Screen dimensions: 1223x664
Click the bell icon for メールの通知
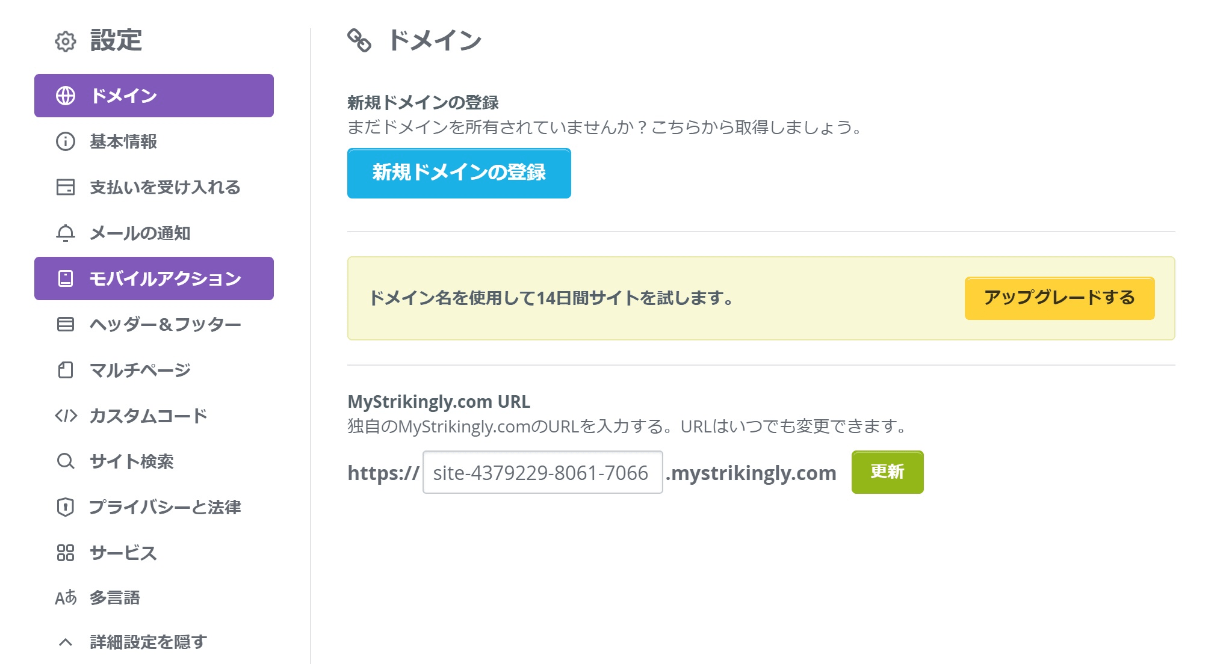coord(66,233)
